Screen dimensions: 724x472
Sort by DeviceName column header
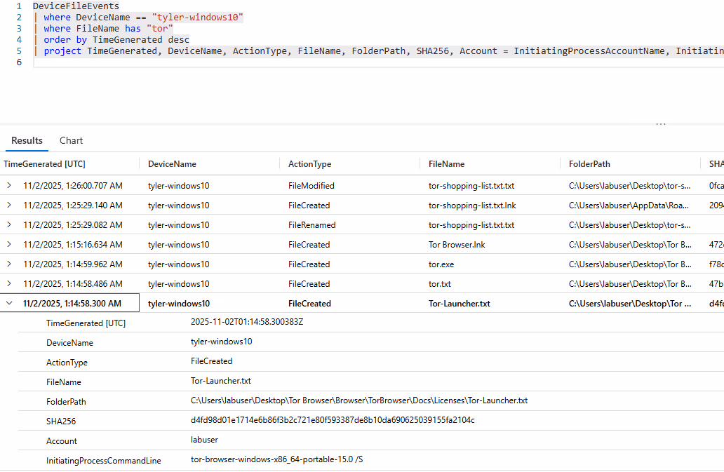point(172,164)
